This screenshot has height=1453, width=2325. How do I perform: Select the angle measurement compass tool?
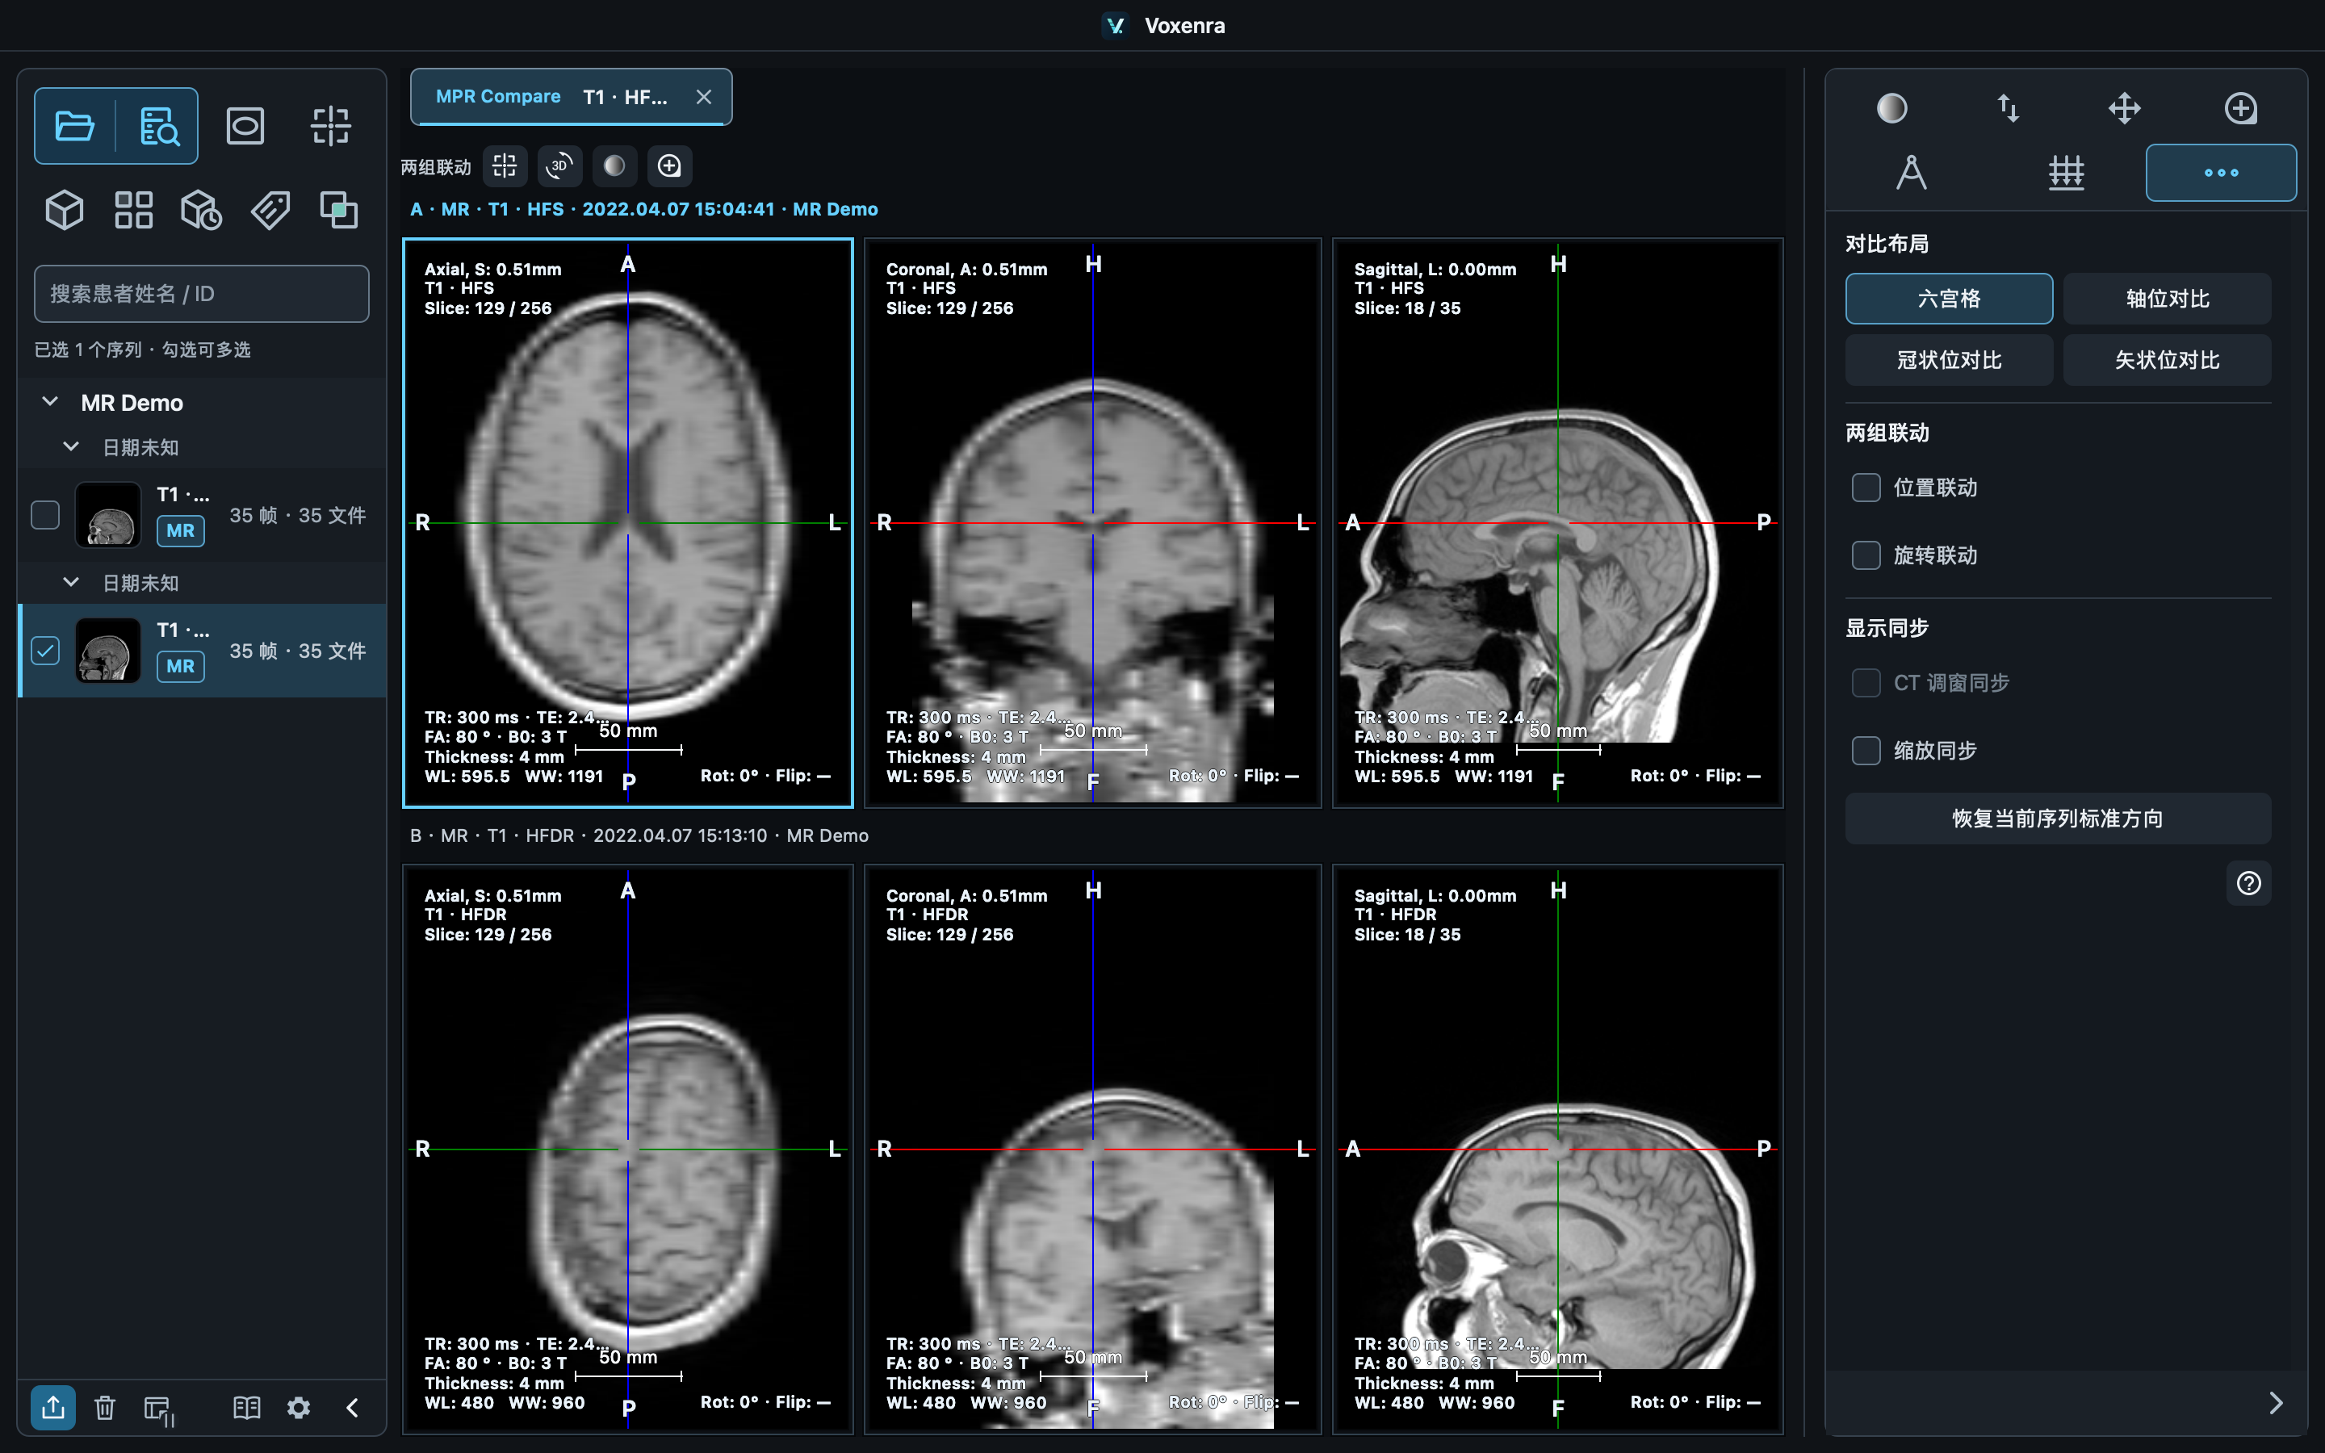tap(1911, 173)
